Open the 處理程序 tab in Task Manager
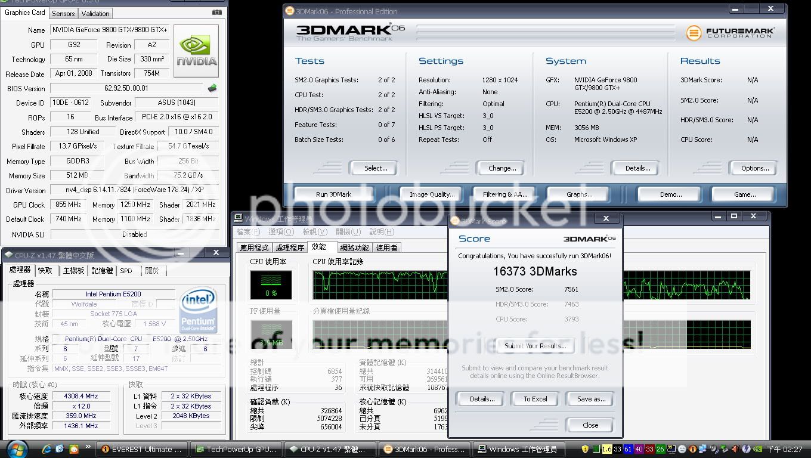811x458 pixels. (290, 247)
